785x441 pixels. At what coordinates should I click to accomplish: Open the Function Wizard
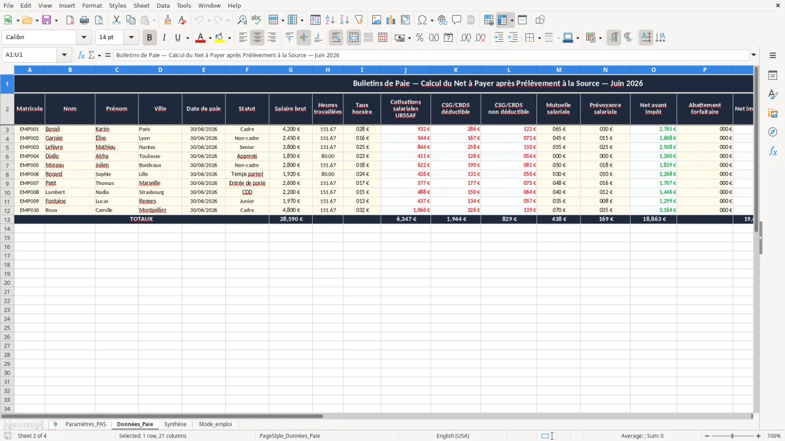tap(82, 55)
